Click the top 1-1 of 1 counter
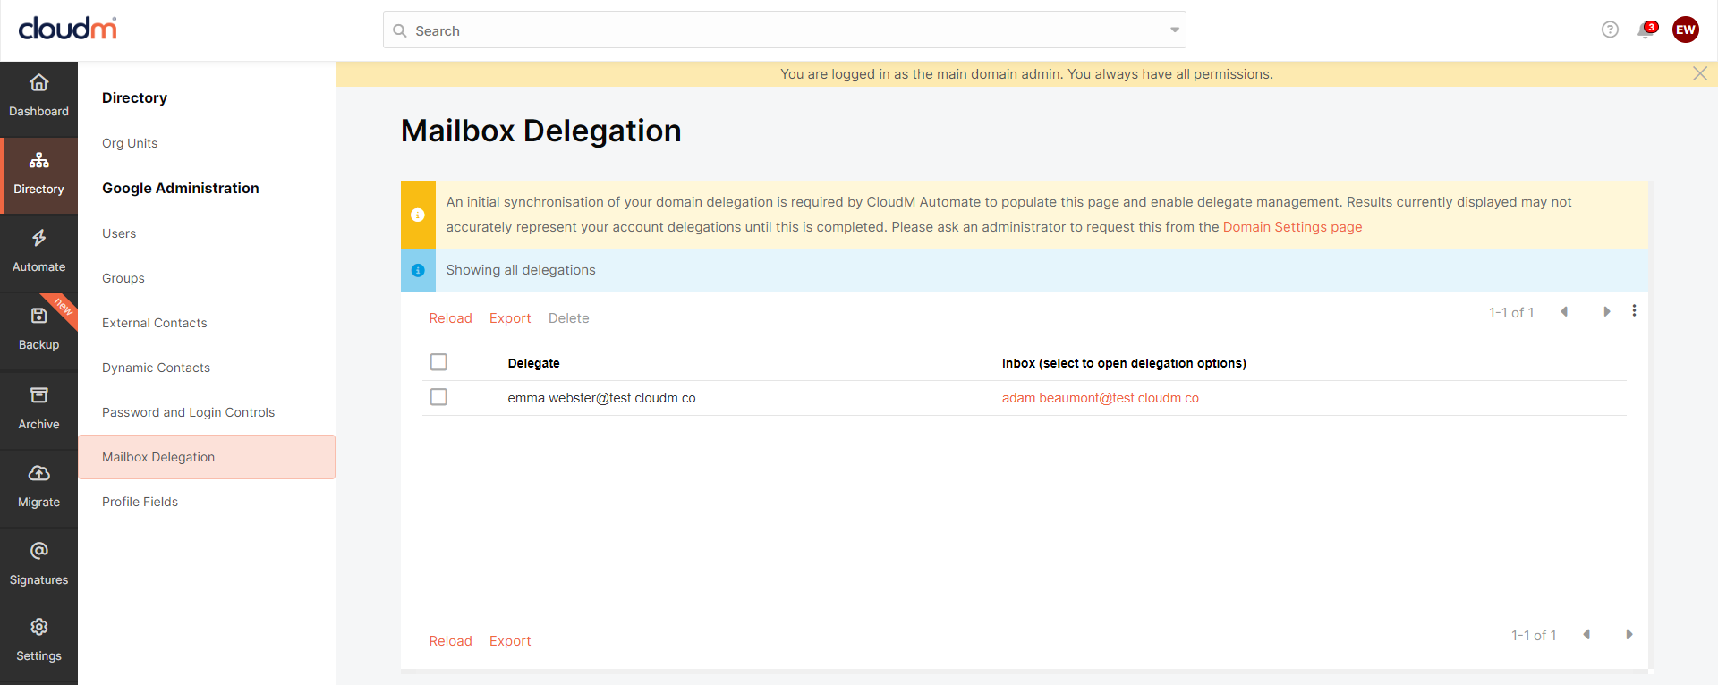This screenshot has width=1718, height=685. coord(1511,312)
